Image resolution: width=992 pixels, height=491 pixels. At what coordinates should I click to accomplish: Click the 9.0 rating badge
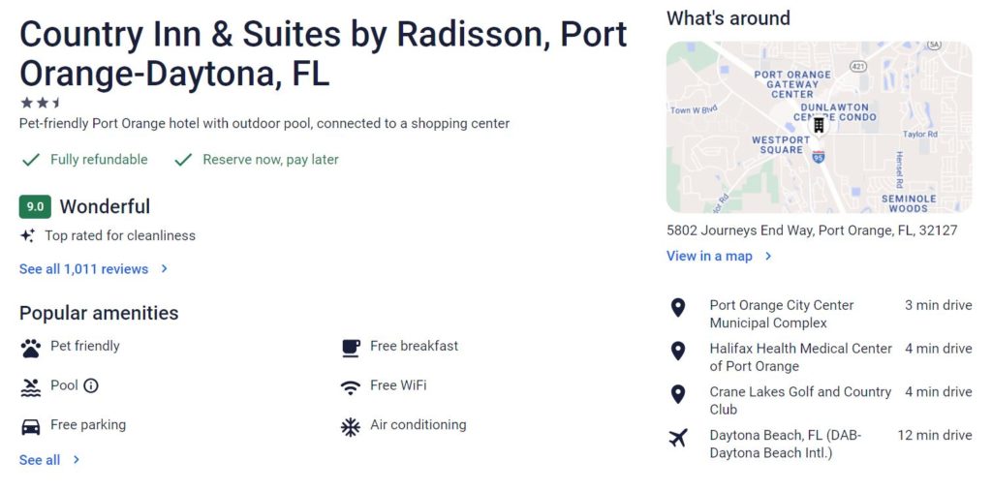tap(35, 207)
